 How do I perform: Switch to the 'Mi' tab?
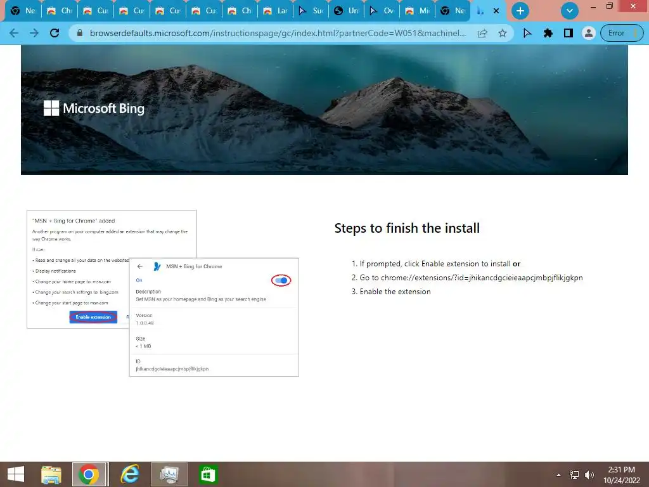tap(418, 11)
